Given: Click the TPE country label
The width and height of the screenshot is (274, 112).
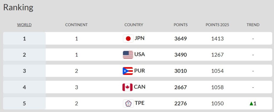Looking at the screenshot, I should point(139,103).
